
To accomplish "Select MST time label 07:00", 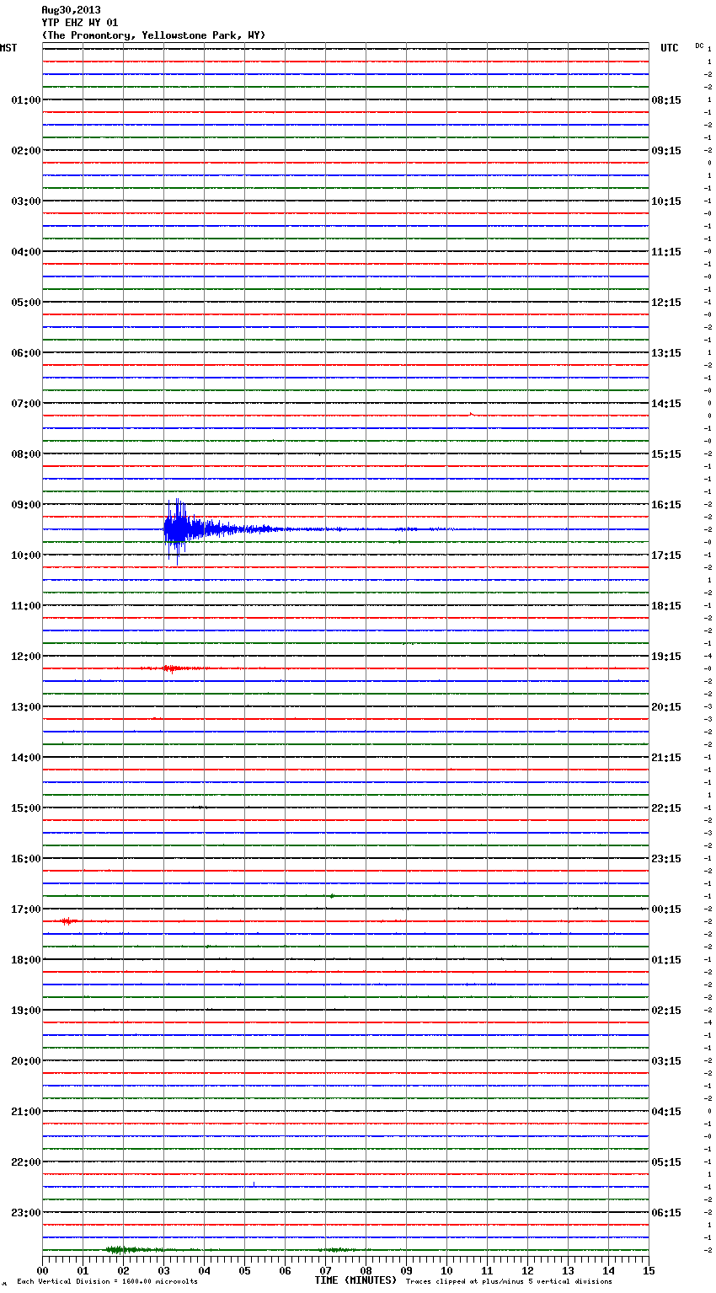I will click(x=26, y=404).
